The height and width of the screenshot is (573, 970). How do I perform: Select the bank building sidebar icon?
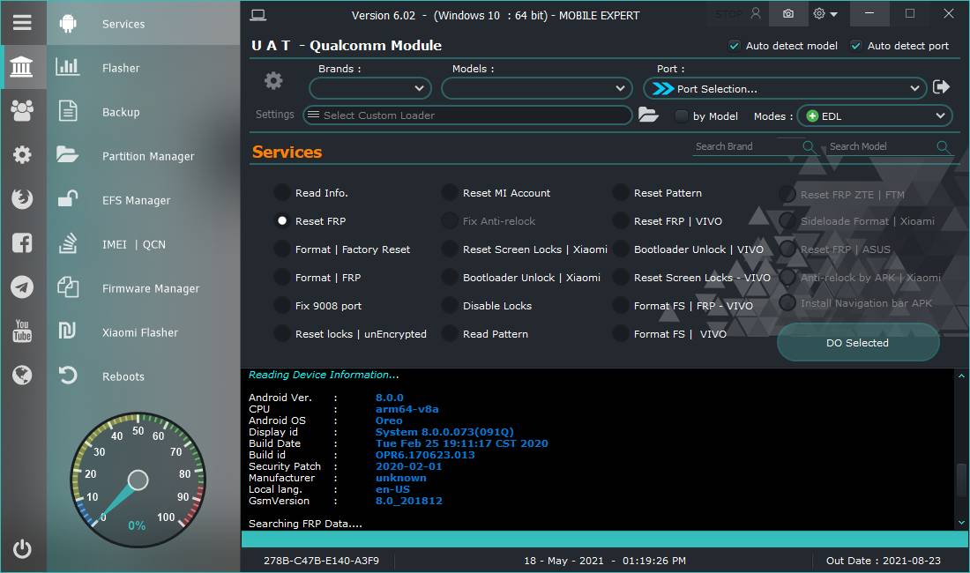(x=22, y=66)
